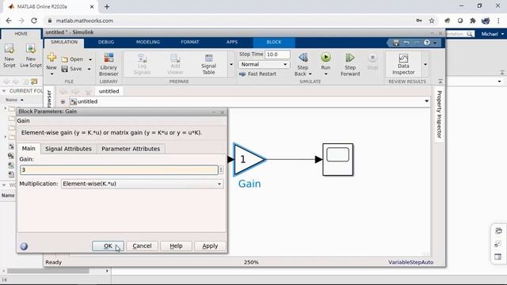The height and width of the screenshot is (285, 507).
Task: Click the Gain field's three-dot options button
Action: [x=221, y=170]
